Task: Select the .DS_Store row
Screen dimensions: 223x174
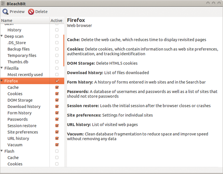Action: point(32,43)
